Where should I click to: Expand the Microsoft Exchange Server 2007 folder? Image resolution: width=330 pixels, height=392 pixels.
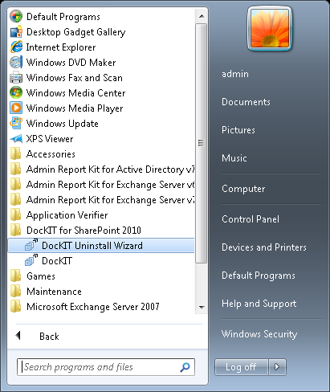coord(101,307)
